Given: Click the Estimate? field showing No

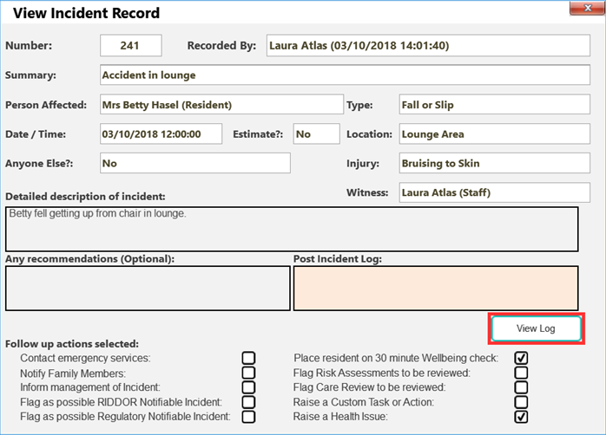Looking at the screenshot, I should click(317, 133).
